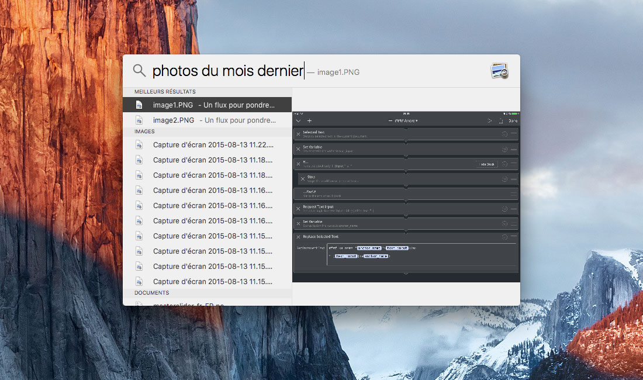
Task: Click the Spotlight magnifying glass icon
Action: point(139,71)
